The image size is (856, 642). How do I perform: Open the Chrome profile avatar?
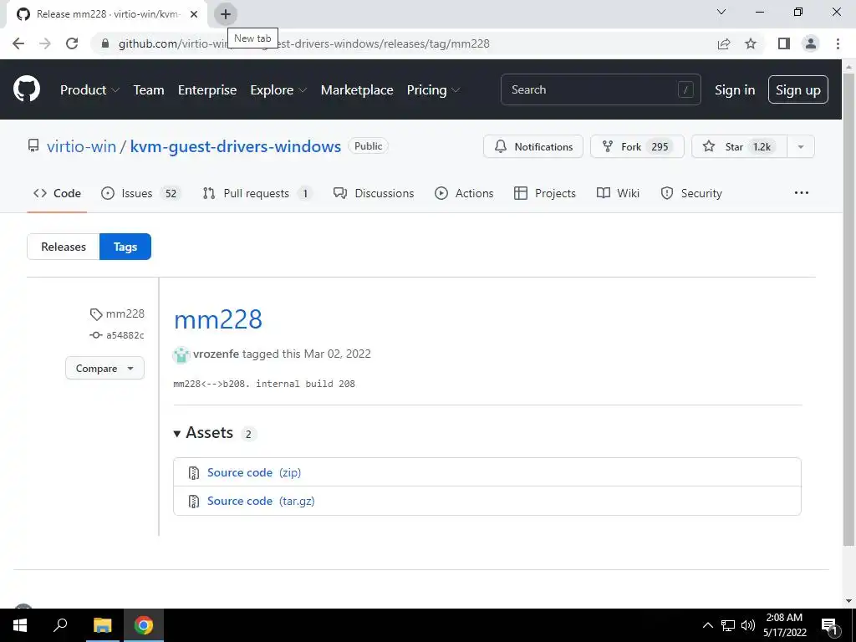coord(811,43)
